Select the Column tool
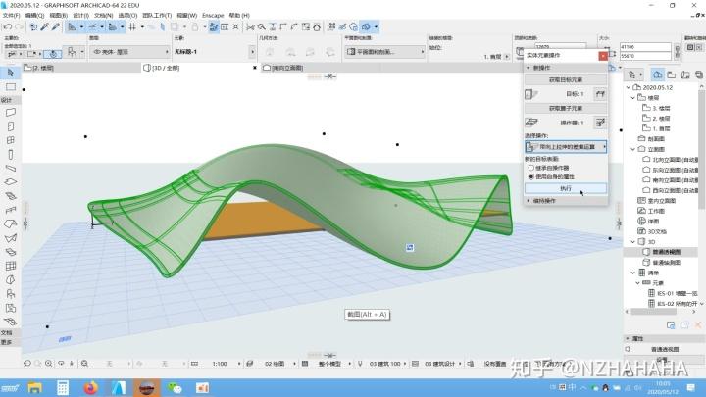The height and width of the screenshot is (397, 706). [11, 155]
